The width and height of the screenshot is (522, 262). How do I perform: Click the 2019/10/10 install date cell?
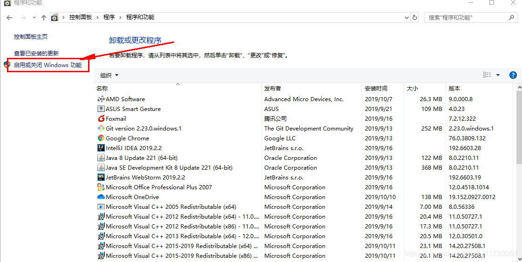pyautogui.click(x=380, y=197)
